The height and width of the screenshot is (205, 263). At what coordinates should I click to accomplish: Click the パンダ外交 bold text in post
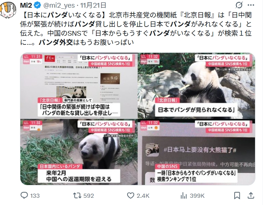click(56, 42)
